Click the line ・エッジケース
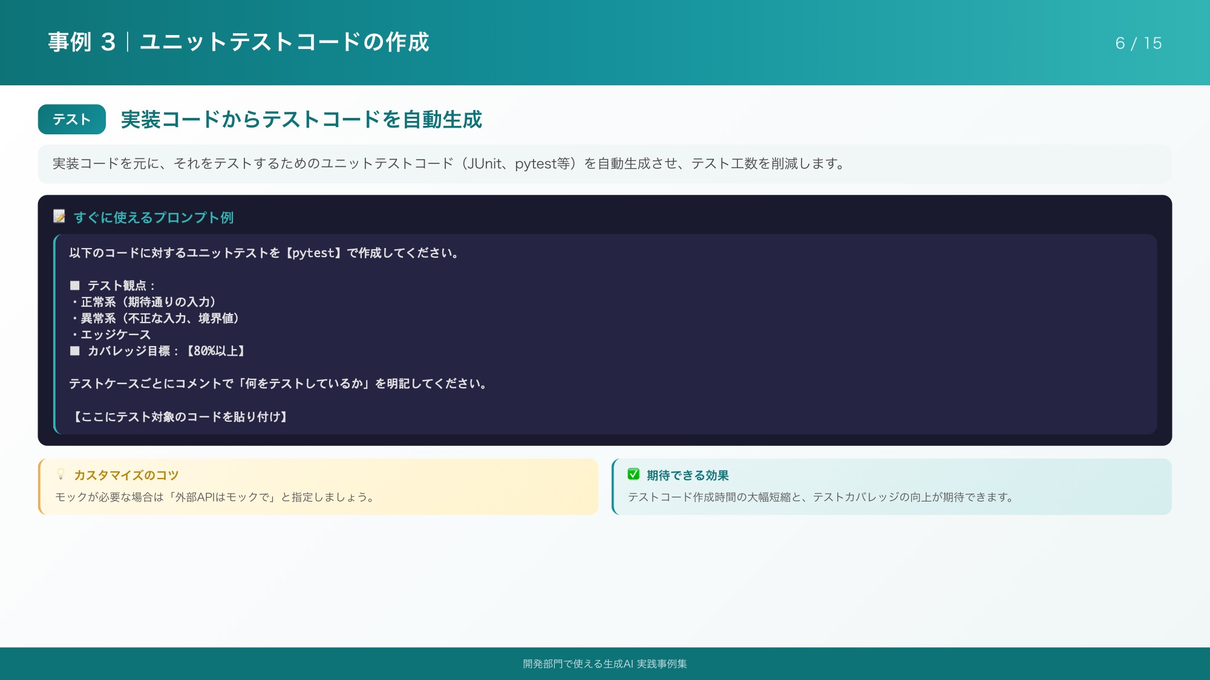The width and height of the screenshot is (1210, 680). pos(110,335)
